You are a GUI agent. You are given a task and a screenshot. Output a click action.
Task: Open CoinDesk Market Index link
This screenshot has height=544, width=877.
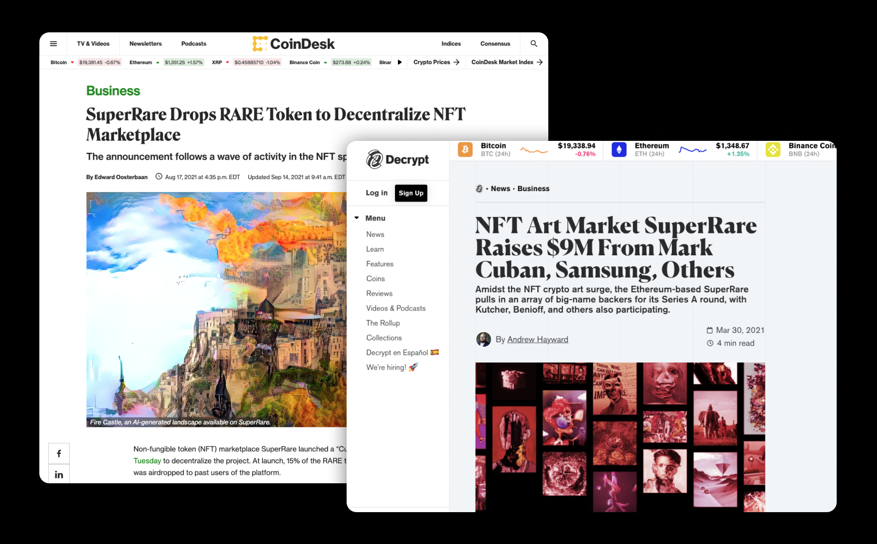[506, 62]
